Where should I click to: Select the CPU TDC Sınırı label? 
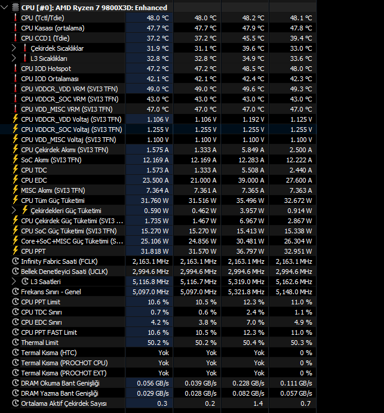tap(41, 312)
